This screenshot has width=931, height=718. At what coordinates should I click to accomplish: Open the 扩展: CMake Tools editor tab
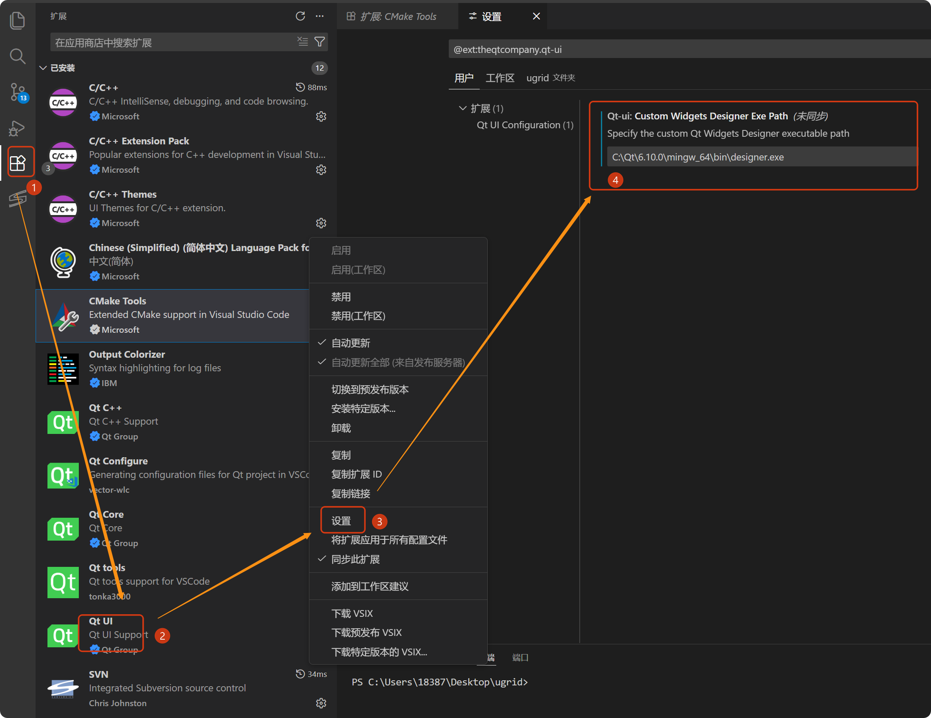392,16
